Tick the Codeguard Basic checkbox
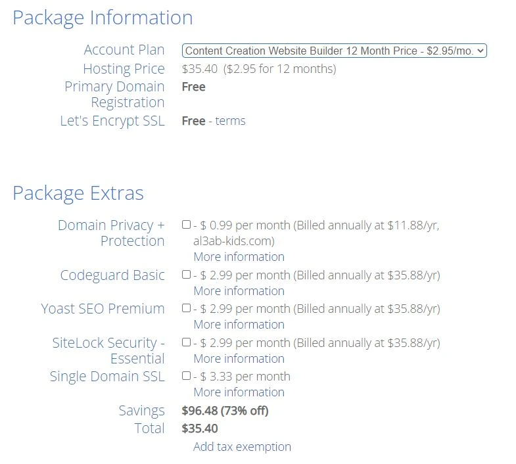This screenshot has height=464, width=516. (x=187, y=275)
